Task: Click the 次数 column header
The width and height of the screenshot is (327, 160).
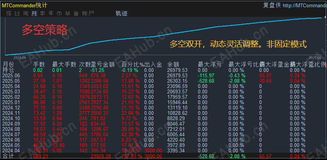Action: (85, 65)
